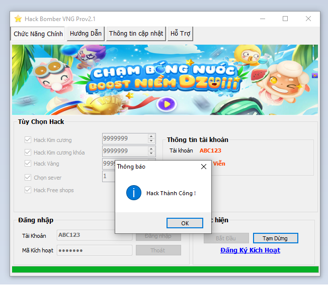The image size is (328, 286).
Task: Click OK in the Thông báo dialog
Action: [x=185, y=223]
